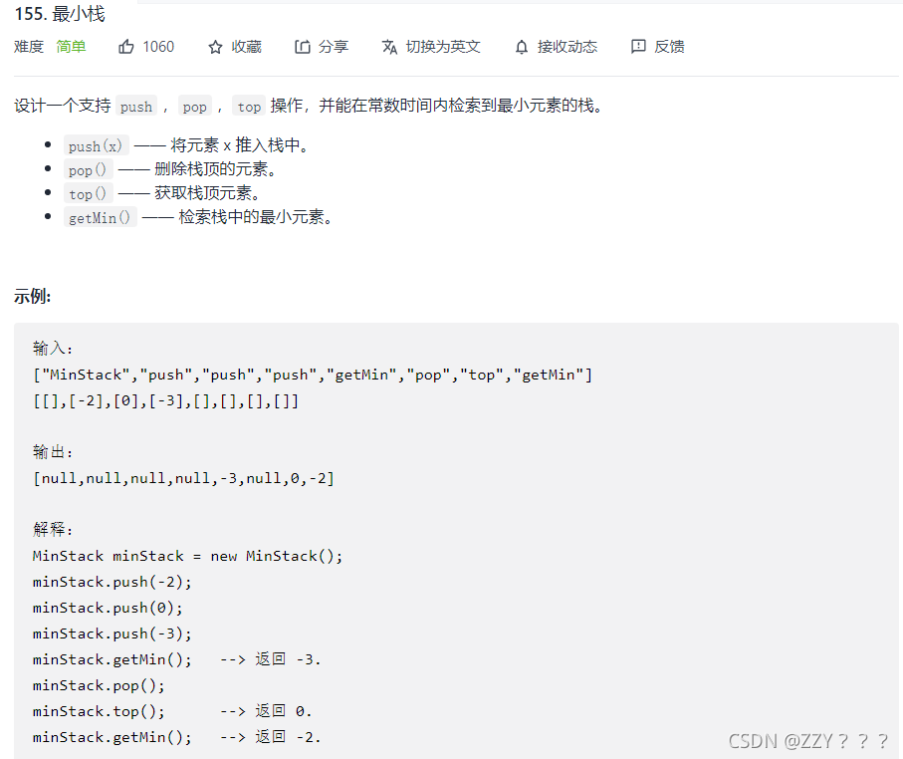Viewport: 903px width, 759px height.
Task: Click the push(x) code item in list
Action: [x=96, y=145]
